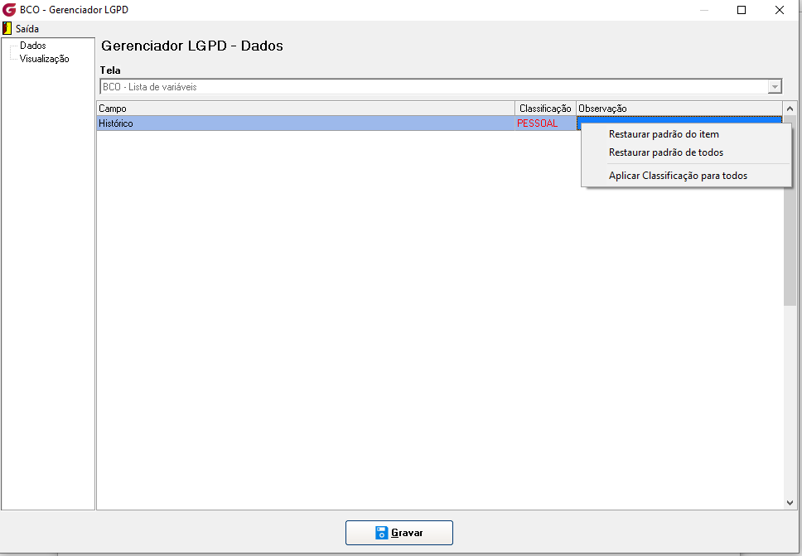Screen dimensions: 802x556
Task: Click the red G application logo
Action: (9, 10)
